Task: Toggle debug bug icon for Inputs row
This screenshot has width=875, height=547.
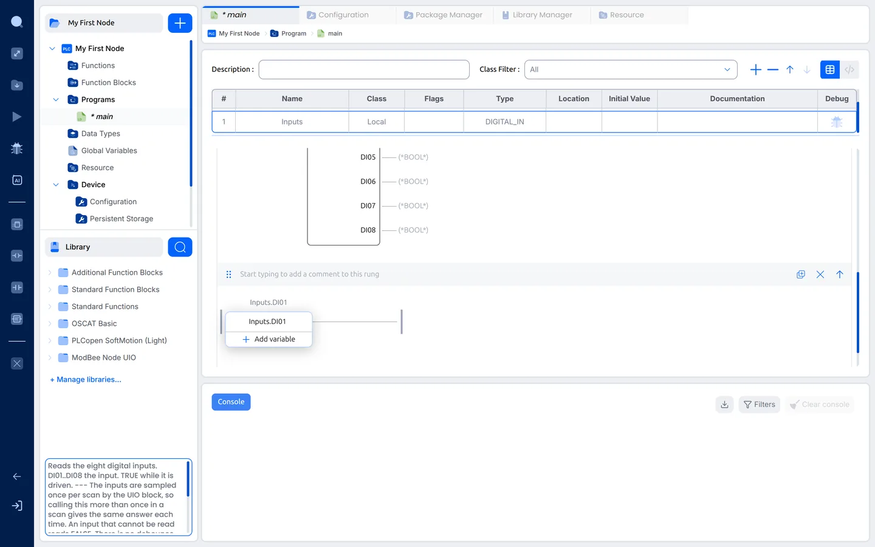Action: [837, 122]
